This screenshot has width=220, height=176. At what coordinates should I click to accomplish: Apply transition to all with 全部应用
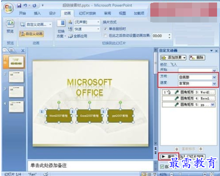coord(78,36)
